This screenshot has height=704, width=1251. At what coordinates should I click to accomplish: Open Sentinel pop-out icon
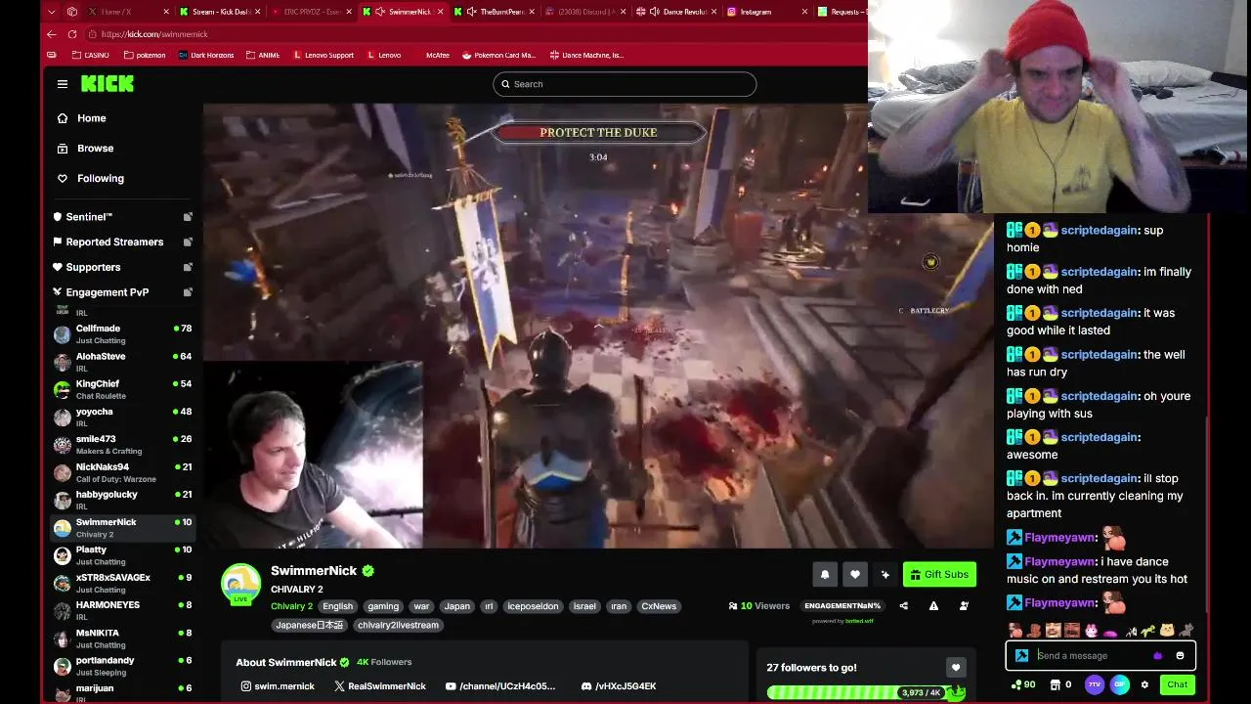pyautogui.click(x=188, y=217)
